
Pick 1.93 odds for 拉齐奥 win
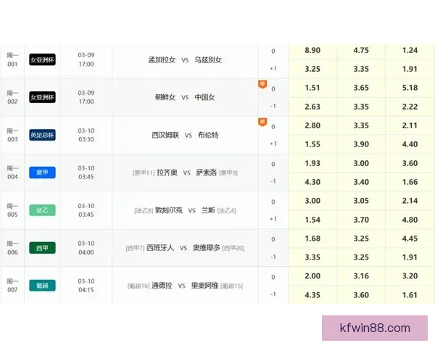tap(312, 163)
